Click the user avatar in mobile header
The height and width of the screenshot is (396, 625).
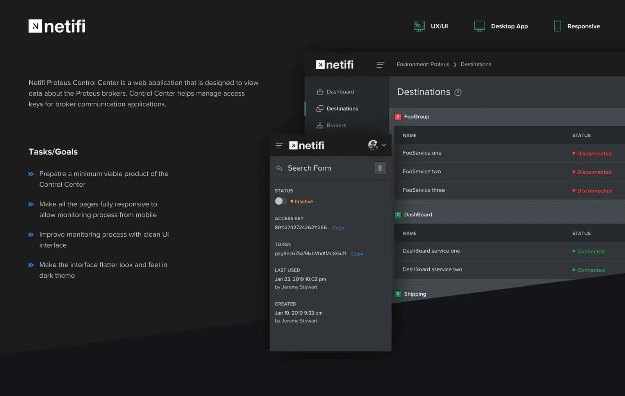(x=373, y=145)
